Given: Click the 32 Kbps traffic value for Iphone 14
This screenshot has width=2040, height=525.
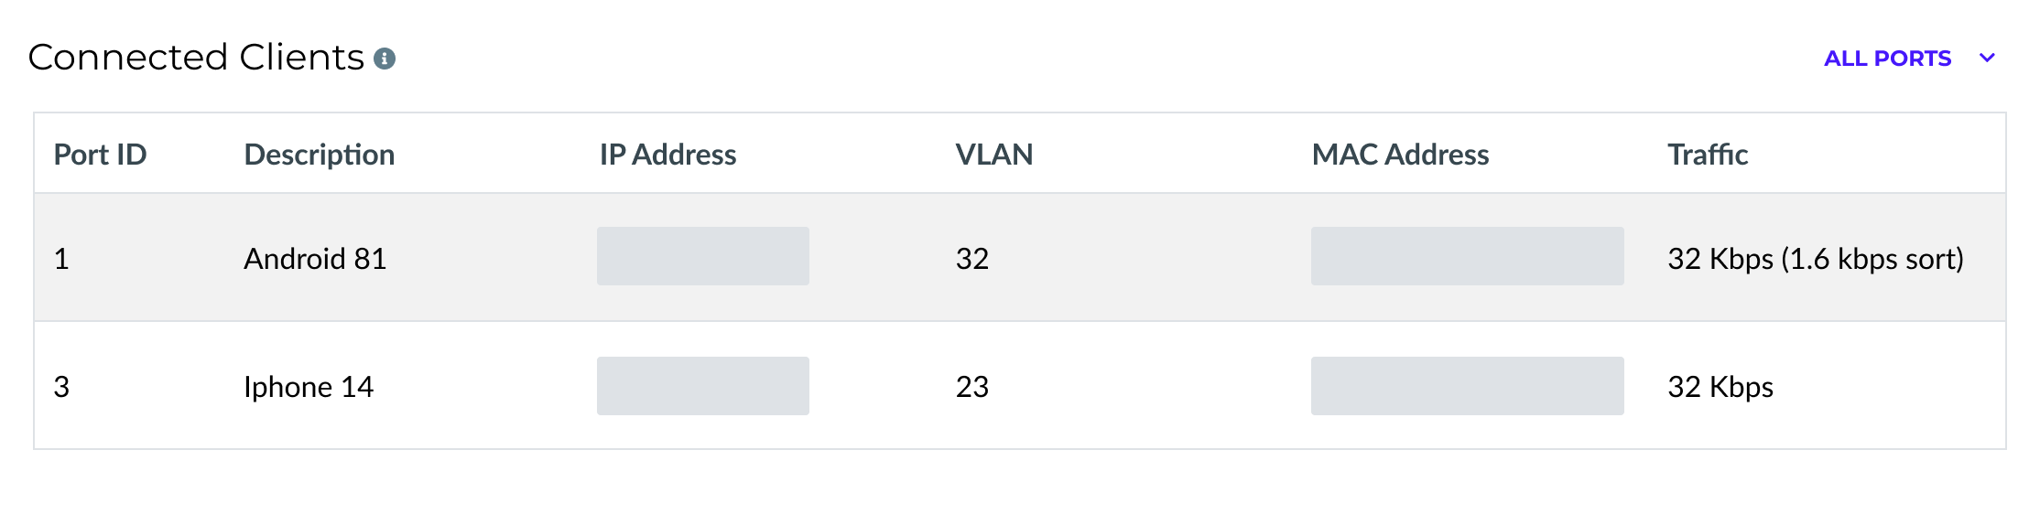Looking at the screenshot, I should click(1720, 387).
